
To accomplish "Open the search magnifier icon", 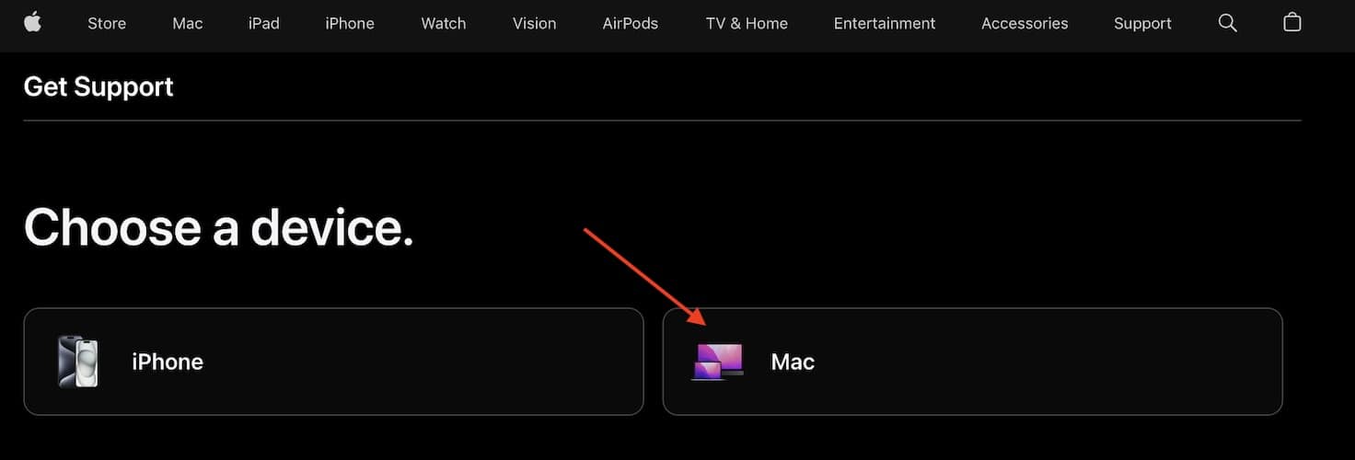I will (1227, 23).
